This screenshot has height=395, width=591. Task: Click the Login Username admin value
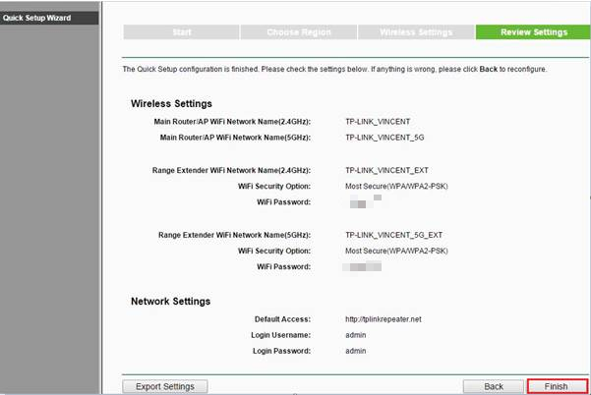pos(356,335)
